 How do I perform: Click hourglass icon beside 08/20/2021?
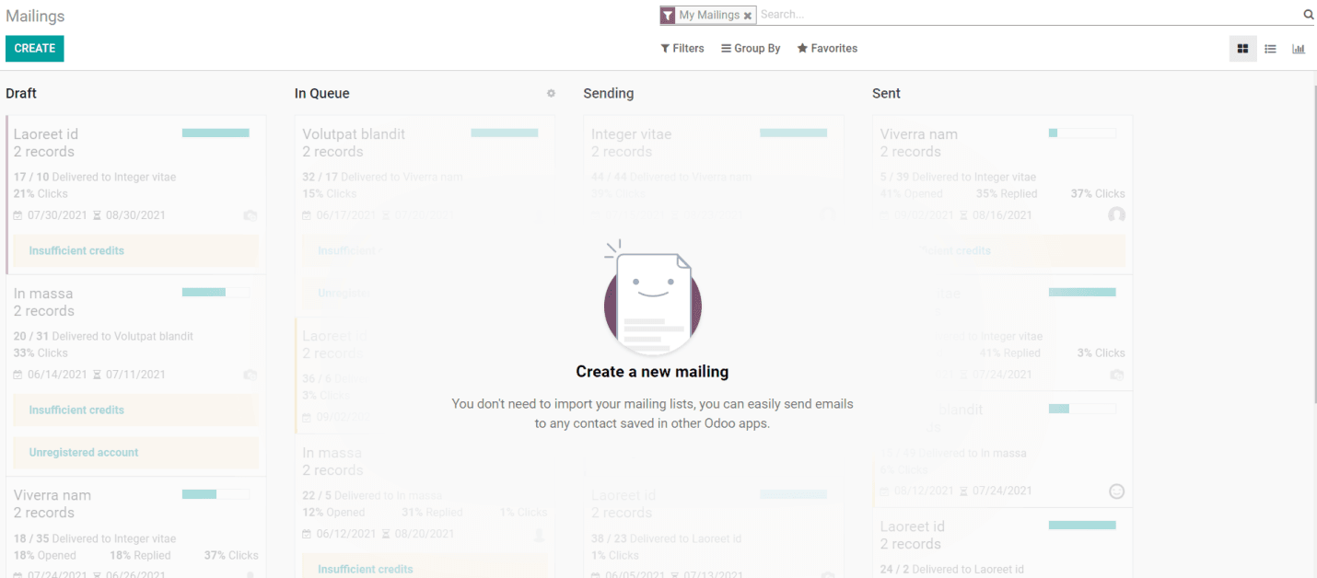click(x=386, y=534)
